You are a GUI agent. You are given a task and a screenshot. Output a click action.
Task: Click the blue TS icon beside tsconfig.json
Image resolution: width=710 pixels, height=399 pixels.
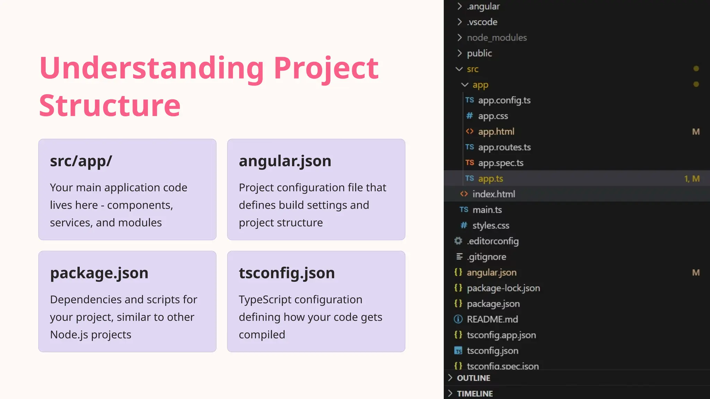point(458,351)
